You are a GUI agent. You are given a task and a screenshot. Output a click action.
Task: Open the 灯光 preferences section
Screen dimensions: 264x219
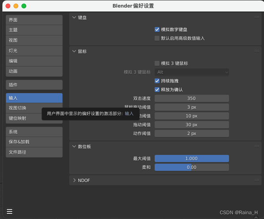(x=34, y=51)
